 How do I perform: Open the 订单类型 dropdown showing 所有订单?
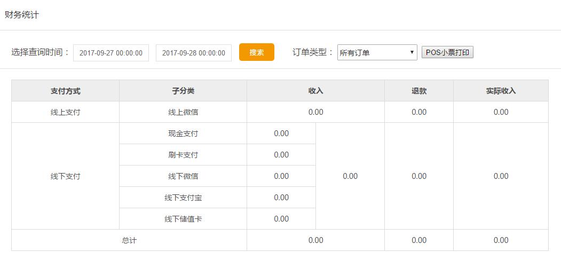377,52
